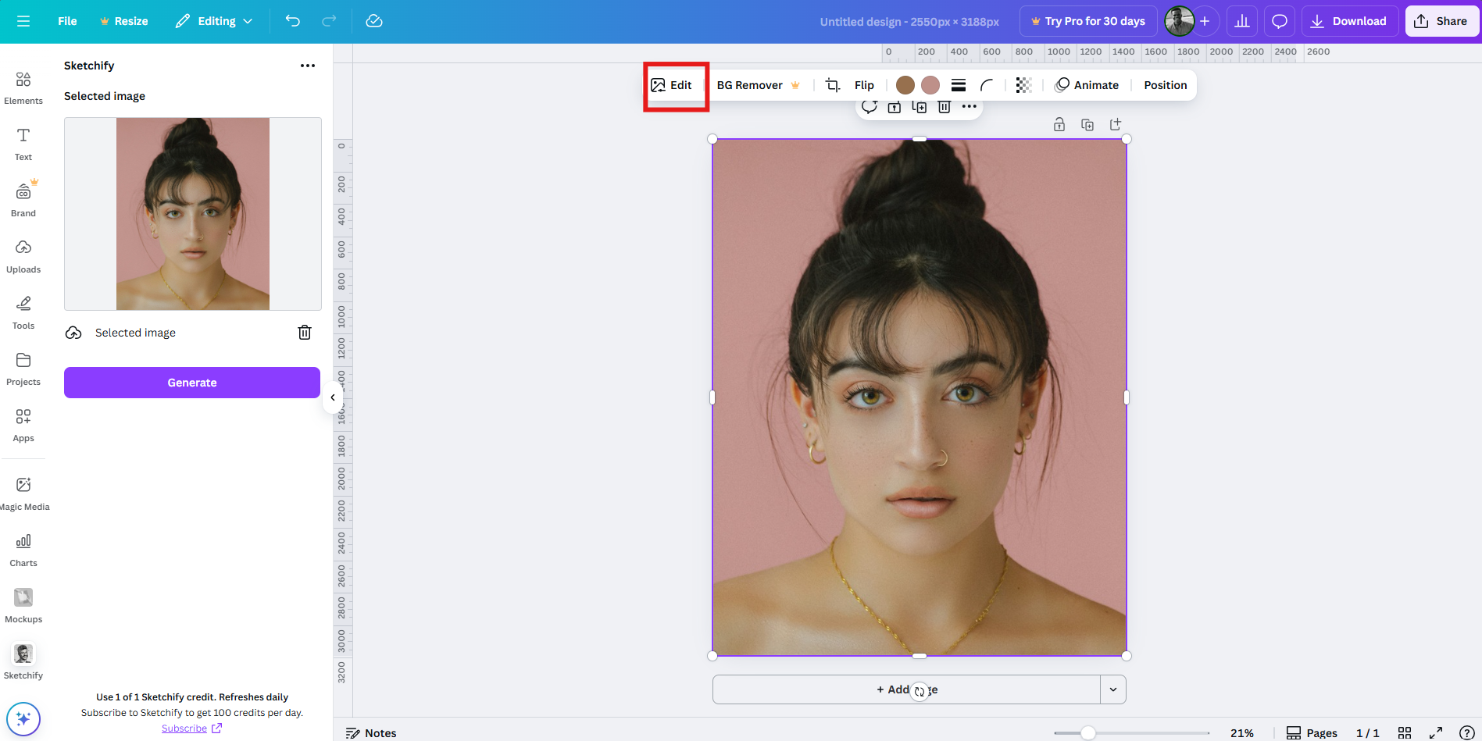Toggle the page lock below the Share button
The height and width of the screenshot is (741, 1482).
(x=1059, y=124)
